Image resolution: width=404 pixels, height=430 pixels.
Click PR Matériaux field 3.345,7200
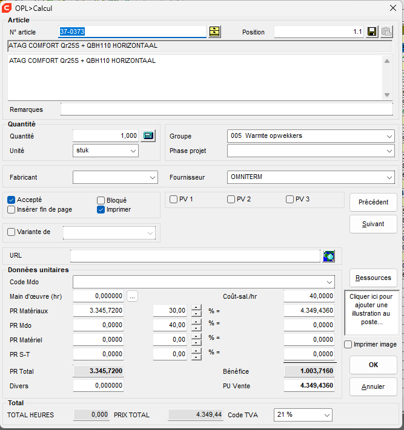click(x=98, y=311)
